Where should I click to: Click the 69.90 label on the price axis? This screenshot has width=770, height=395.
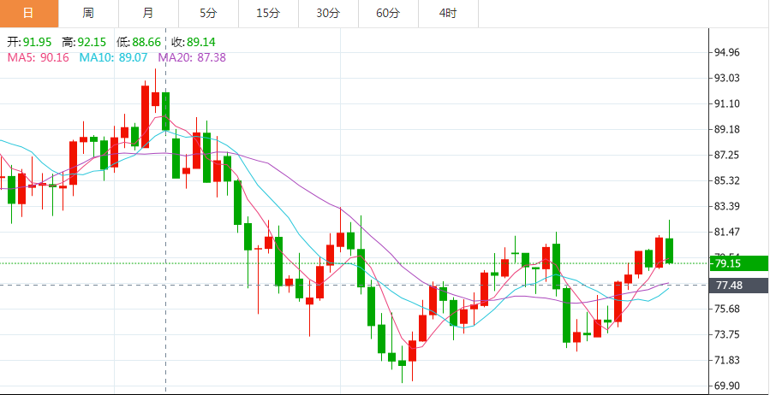click(x=727, y=386)
